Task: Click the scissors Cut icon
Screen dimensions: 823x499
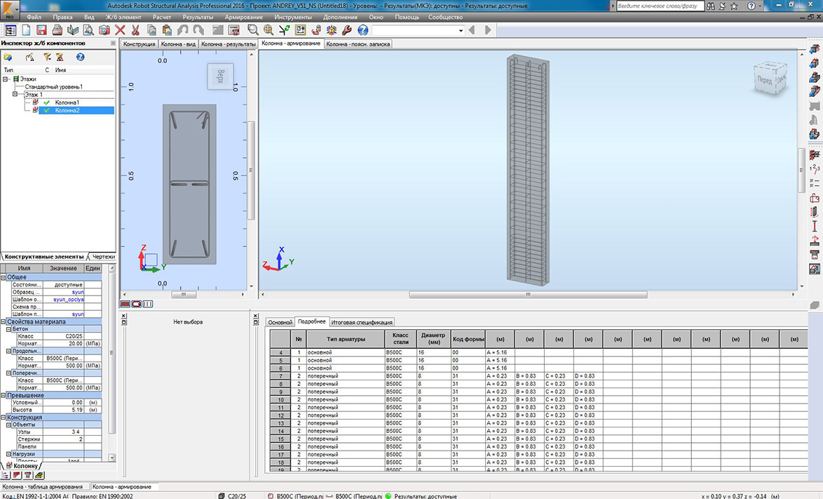Action: coord(135,30)
